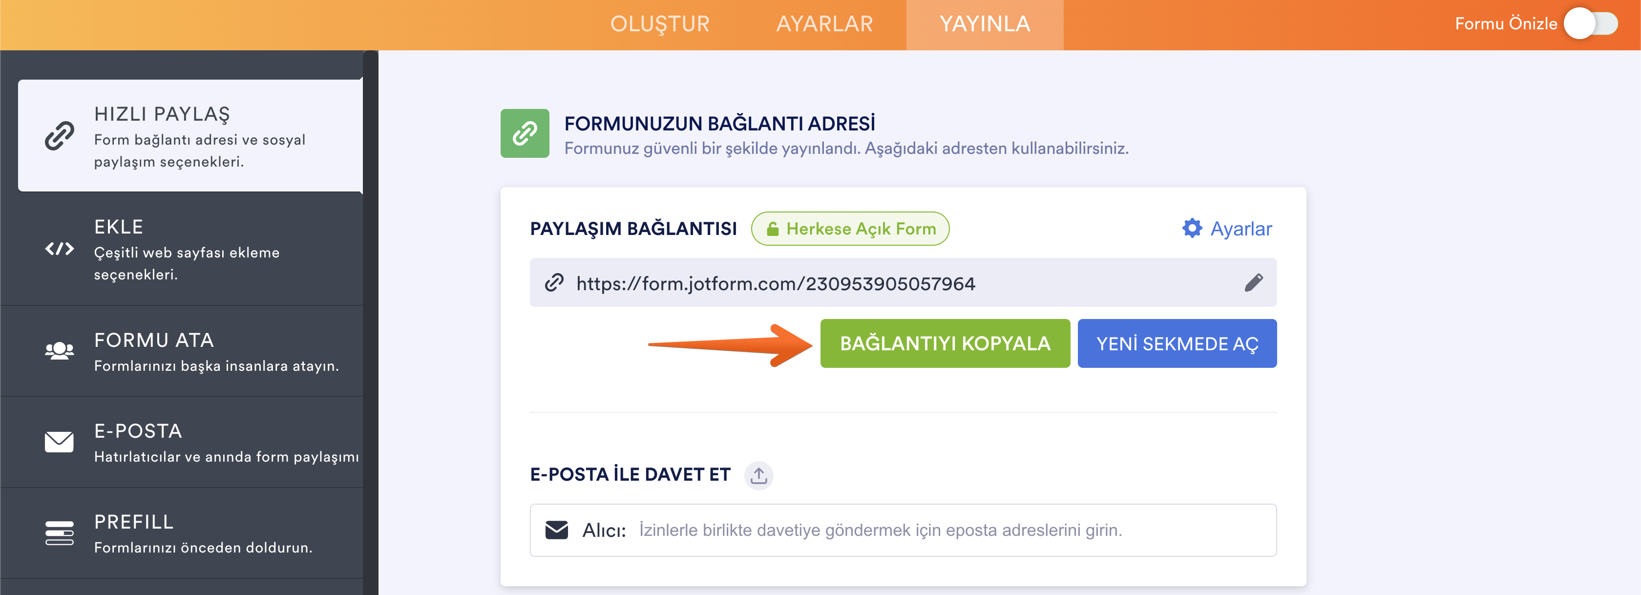The height and width of the screenshot is (595, 1641).
Task: Click the chain link icon inside URL field
Action: 554,282
